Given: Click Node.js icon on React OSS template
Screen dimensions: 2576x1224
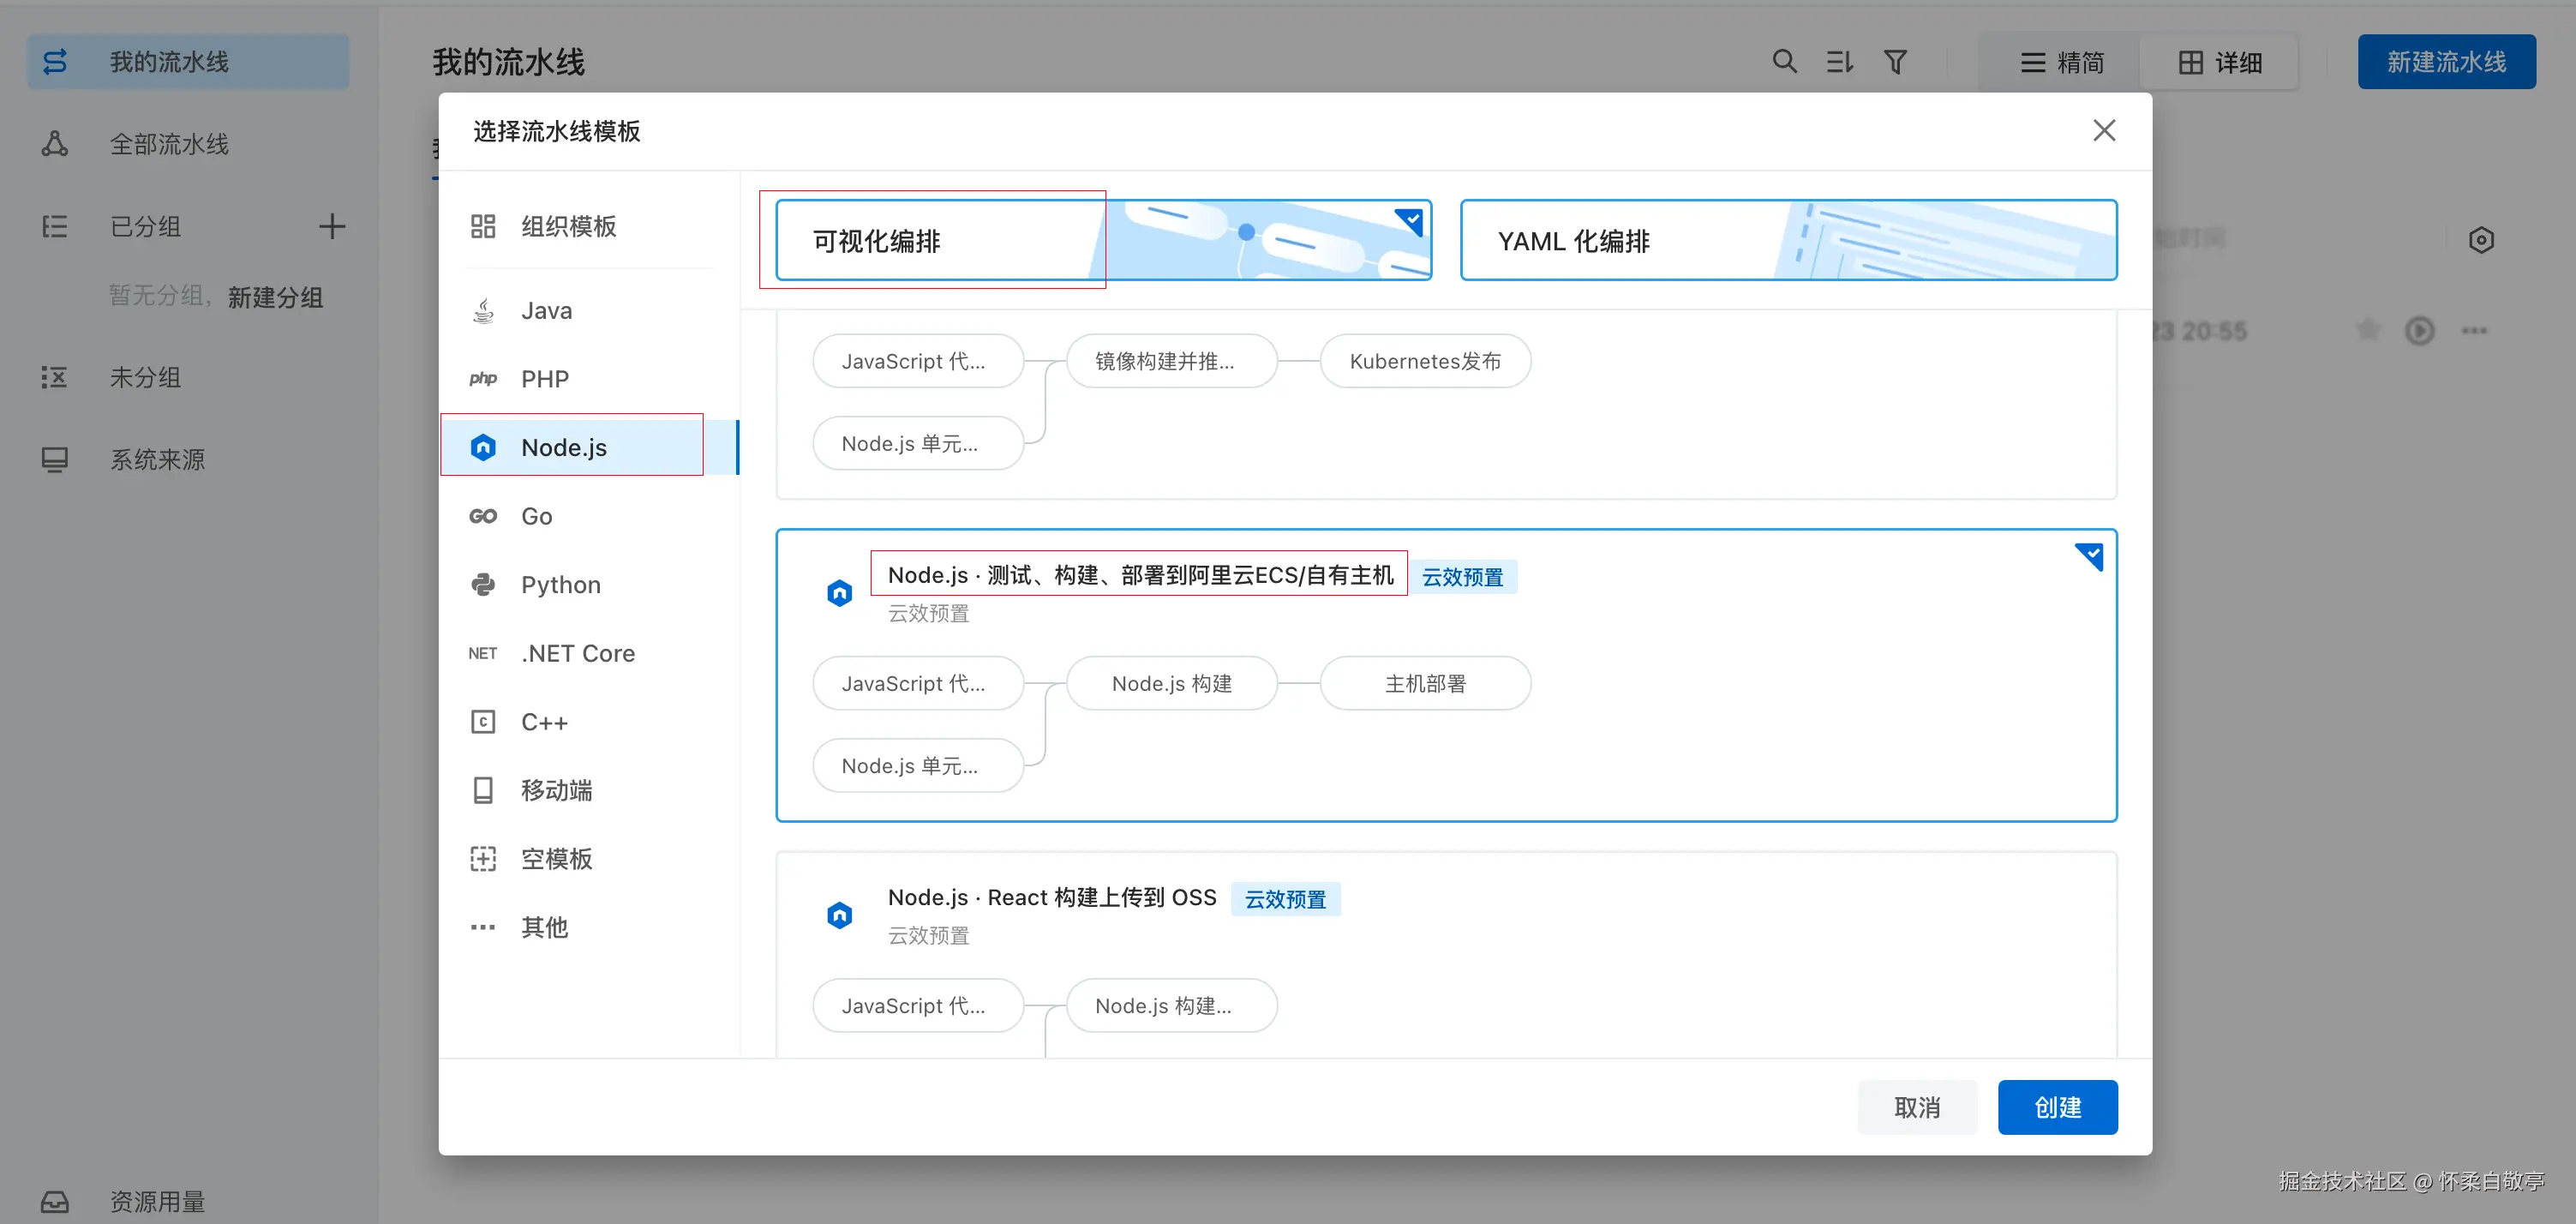Looking at the screenshot, I should click(840, 915).
